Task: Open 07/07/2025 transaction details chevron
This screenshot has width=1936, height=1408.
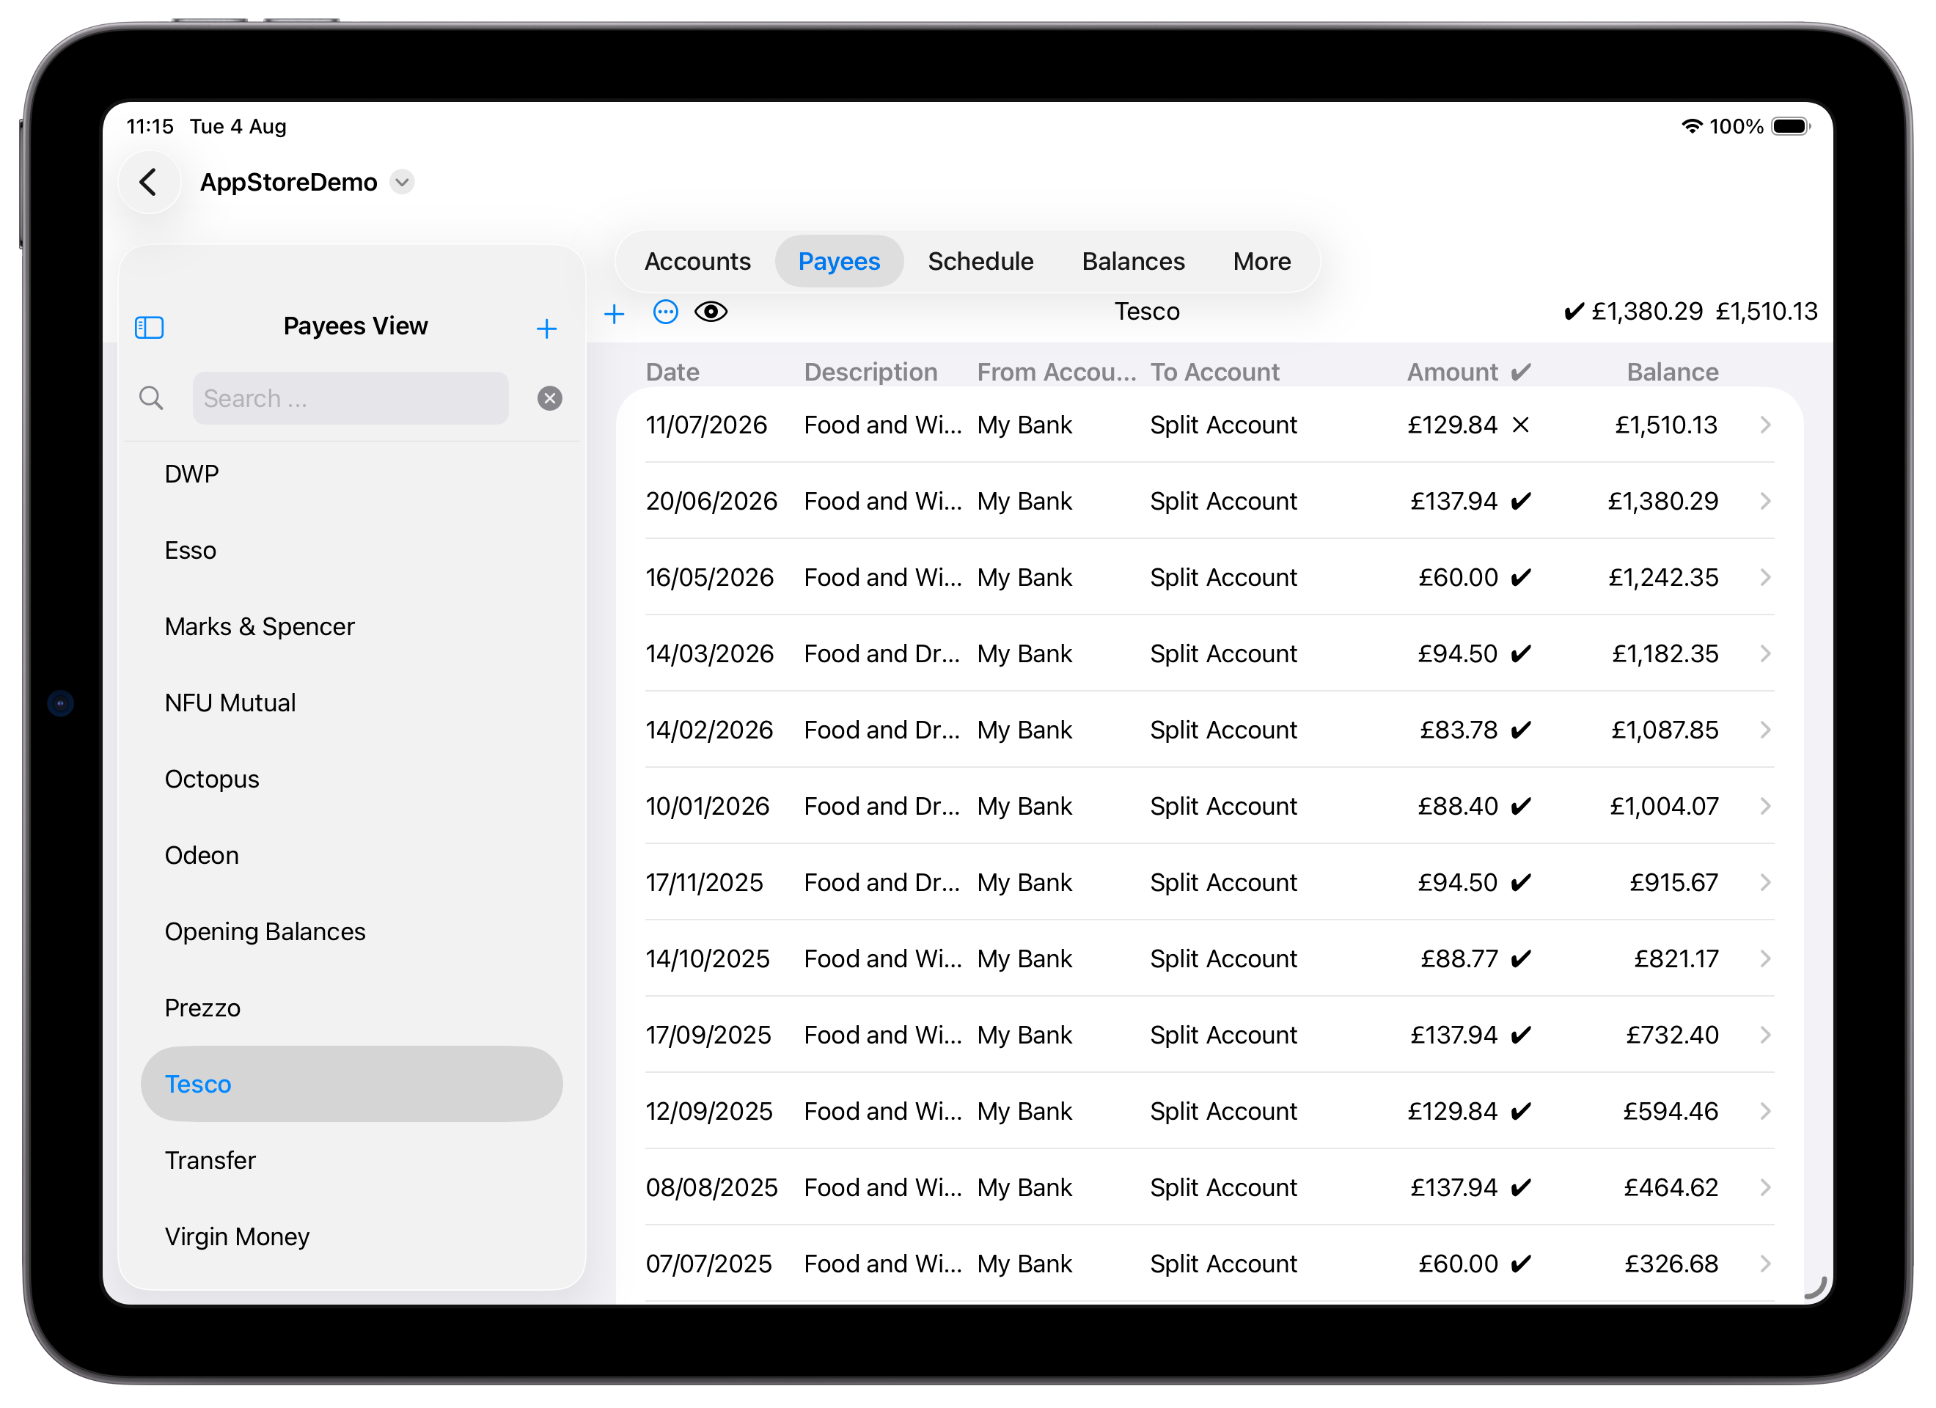Action: tap(1765, 1264)
